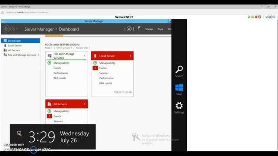Click BPA results in the Local Server tile

pos(106,83)
